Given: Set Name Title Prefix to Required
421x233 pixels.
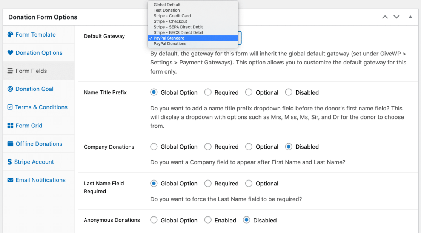Looking at the screenshot, I should click(208, 92).
